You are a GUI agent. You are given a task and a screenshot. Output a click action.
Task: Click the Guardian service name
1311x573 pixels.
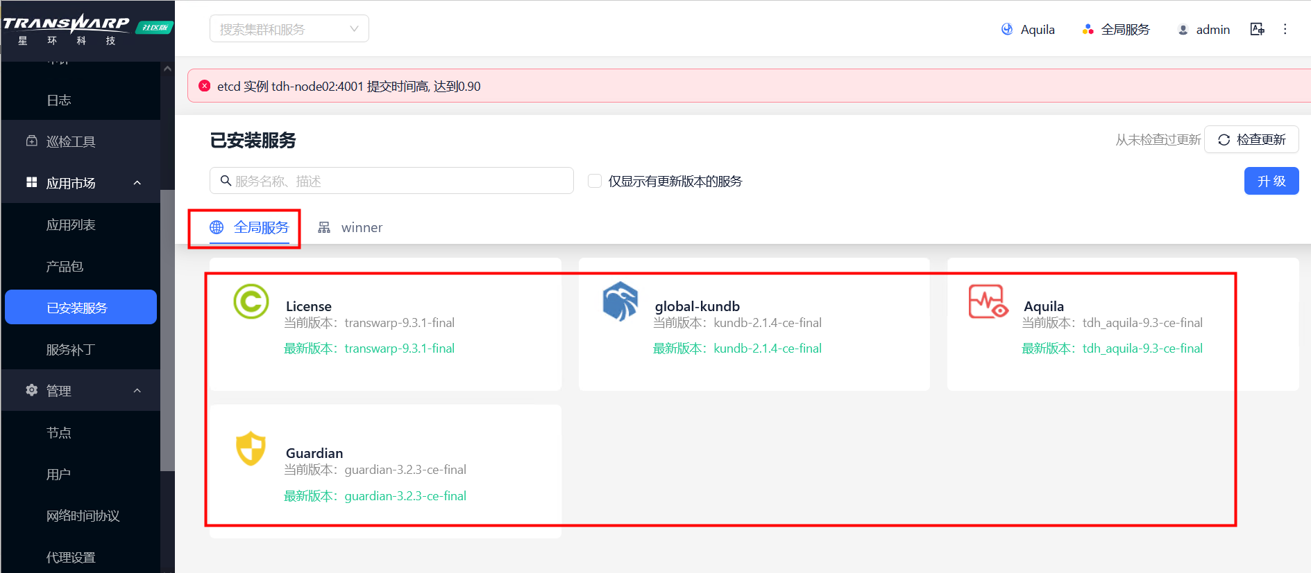tap(314, 452)
